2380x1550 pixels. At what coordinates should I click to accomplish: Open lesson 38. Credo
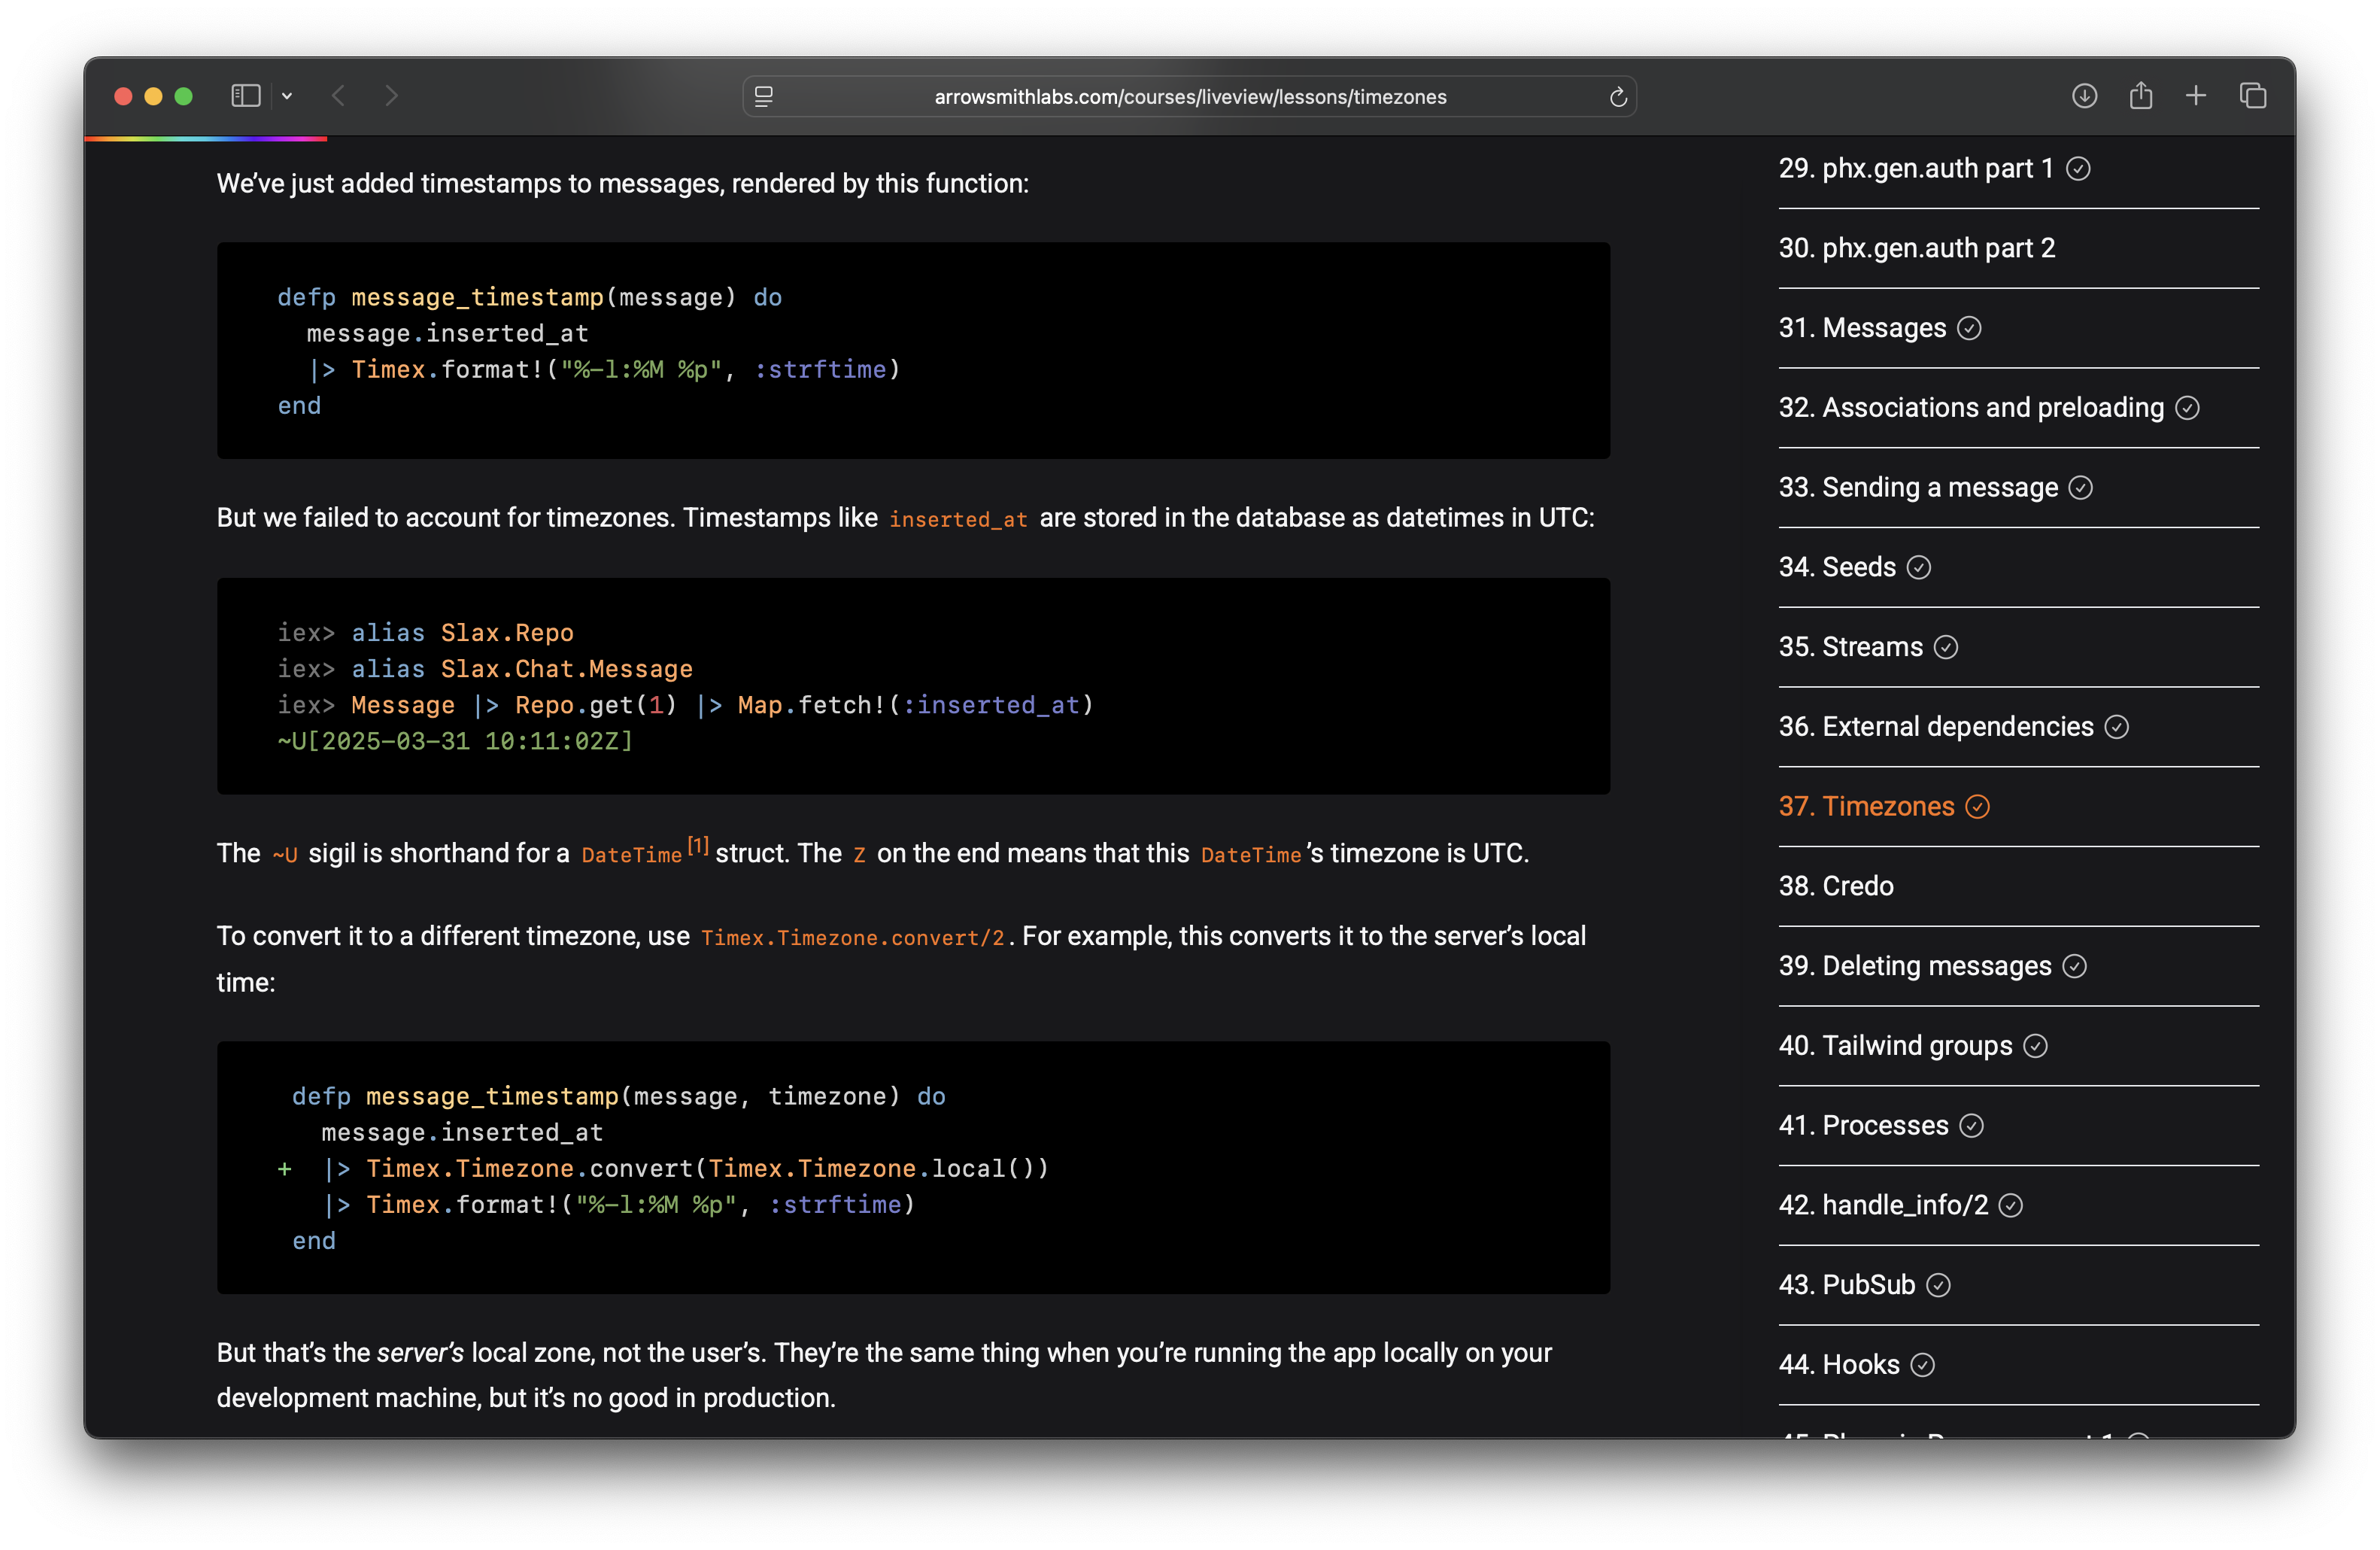point(1836,886)
